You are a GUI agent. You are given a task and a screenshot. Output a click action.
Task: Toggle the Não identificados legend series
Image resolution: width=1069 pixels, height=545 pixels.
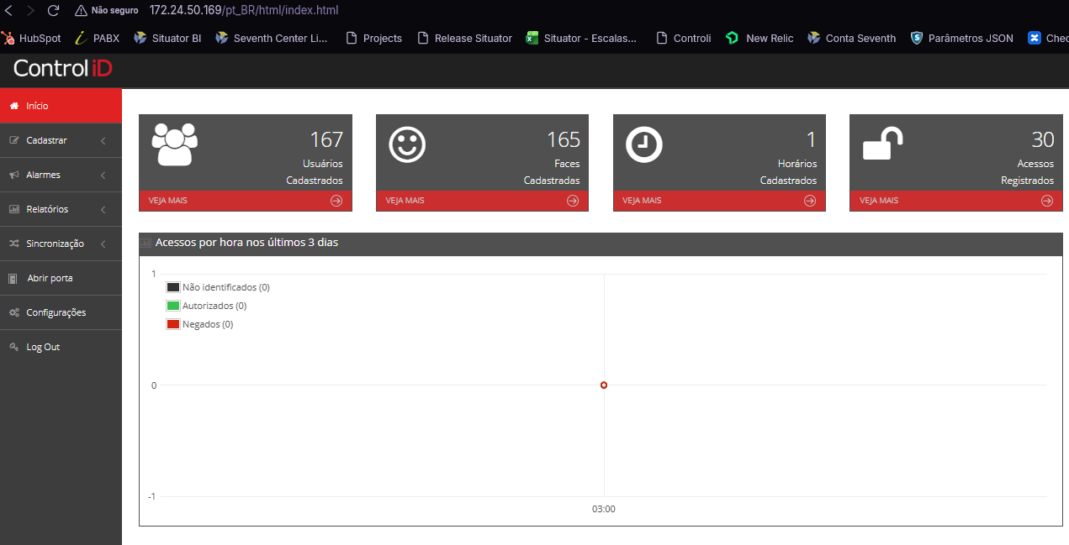point(218,287)
